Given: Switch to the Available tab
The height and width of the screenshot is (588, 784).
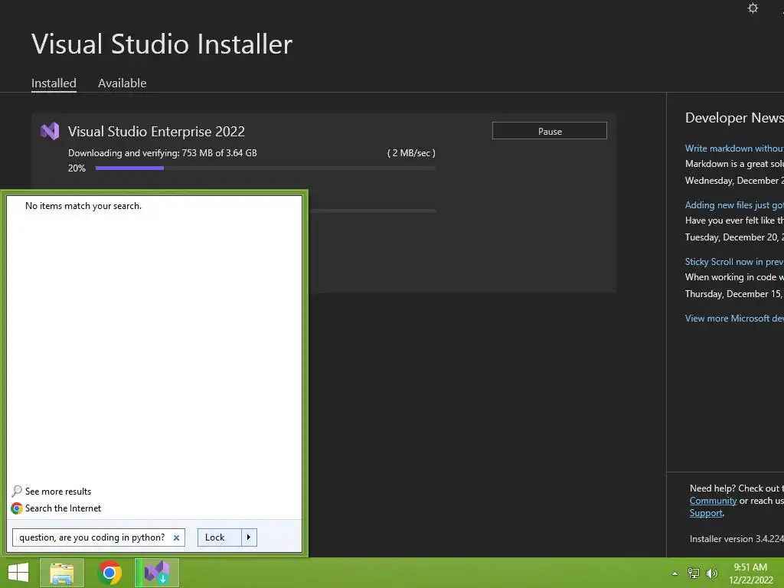Looking at the screenshot, I should pos(122,83).
